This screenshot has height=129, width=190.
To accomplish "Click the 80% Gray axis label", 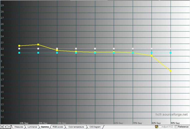I will click(x=156, y=123).
